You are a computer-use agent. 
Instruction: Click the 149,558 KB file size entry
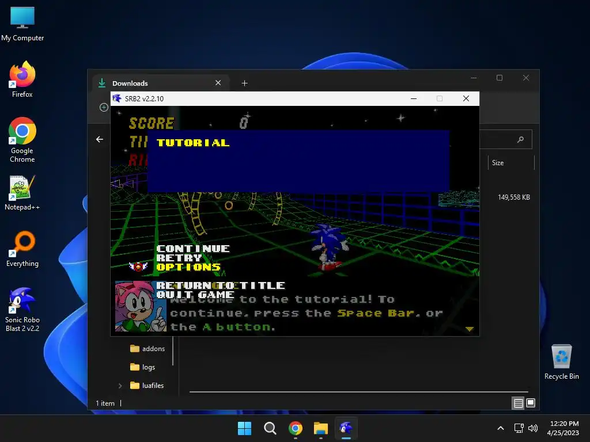pos(513,197)
